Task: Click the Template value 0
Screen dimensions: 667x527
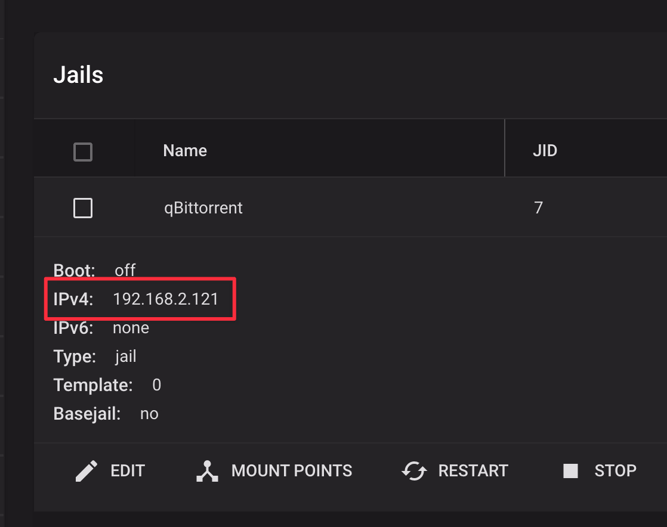Action: (156, 385)
